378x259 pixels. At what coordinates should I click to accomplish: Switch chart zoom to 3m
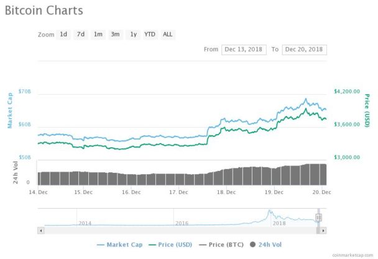pos(116,34)
